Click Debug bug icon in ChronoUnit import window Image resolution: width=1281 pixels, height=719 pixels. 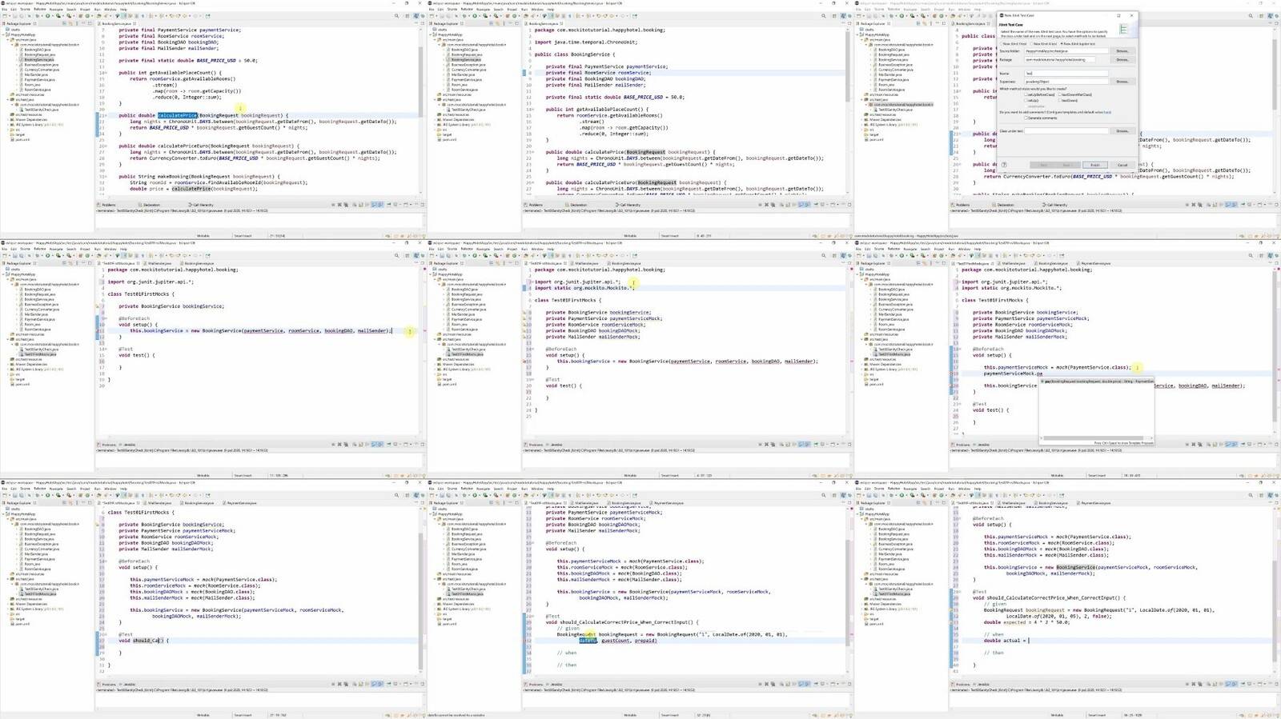click(x=466, y=15)
